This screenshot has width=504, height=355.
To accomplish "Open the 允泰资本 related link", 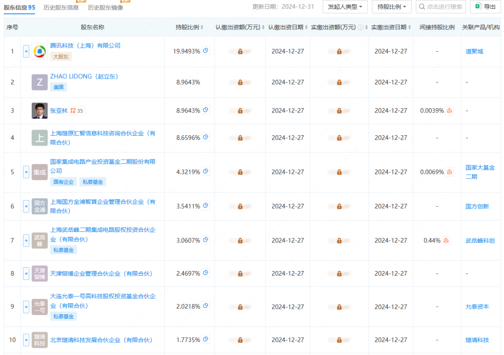I will tap(477, 306).
